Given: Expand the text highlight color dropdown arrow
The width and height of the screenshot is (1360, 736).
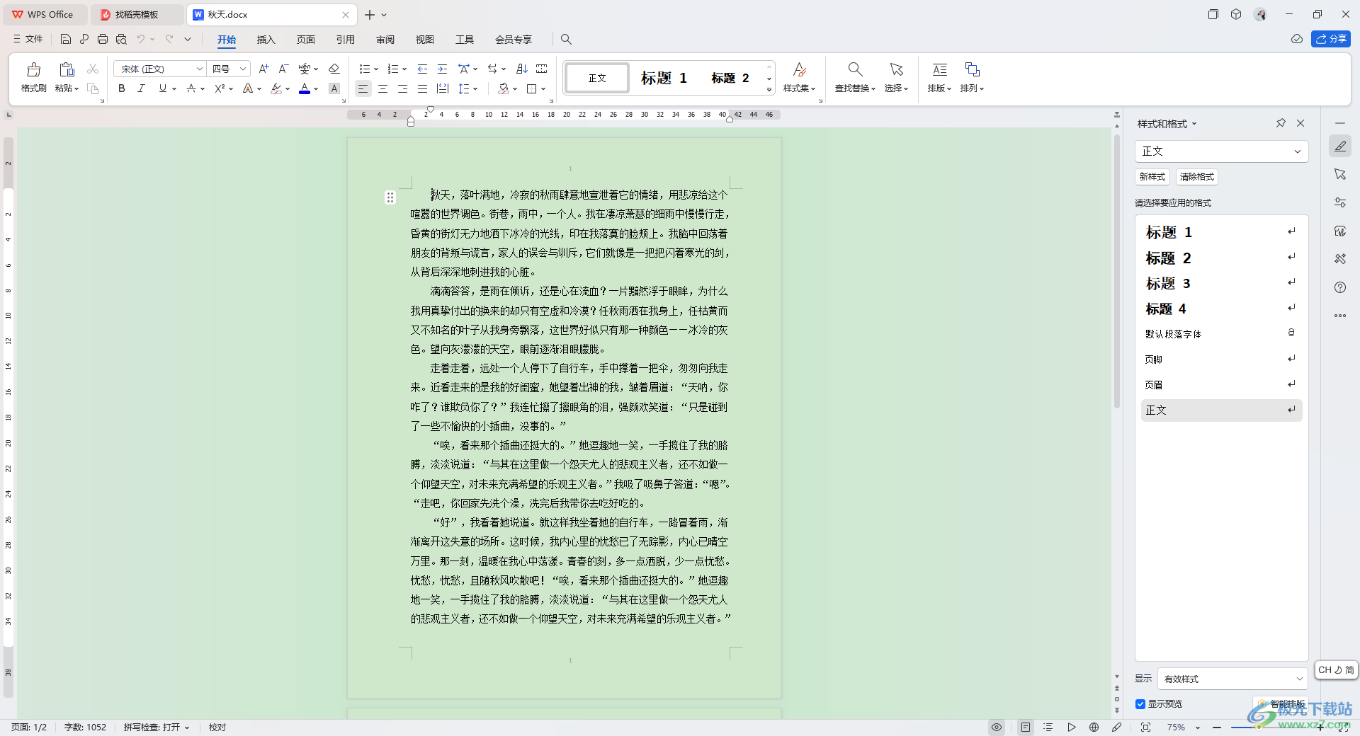Looking at the screenshot, I should (x=288, y=89).
